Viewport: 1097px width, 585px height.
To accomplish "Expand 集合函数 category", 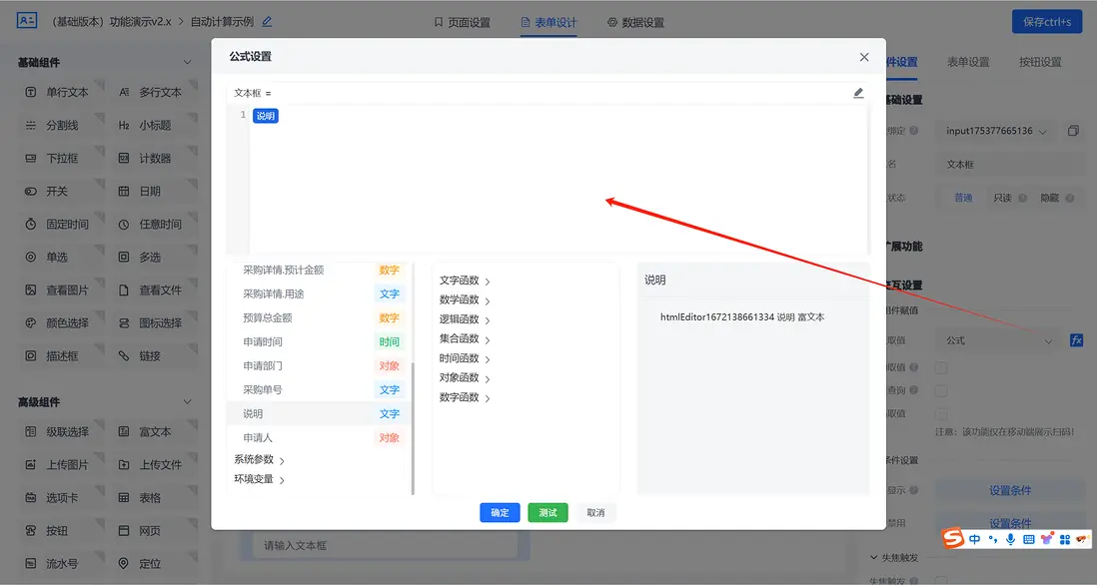I will point(465,339).
